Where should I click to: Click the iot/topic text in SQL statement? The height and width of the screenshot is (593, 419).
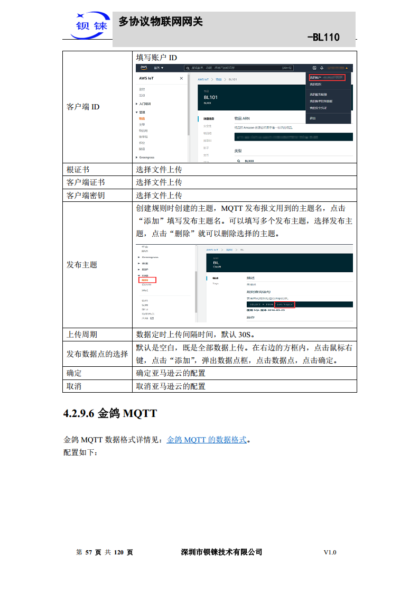tap(284, 304)
